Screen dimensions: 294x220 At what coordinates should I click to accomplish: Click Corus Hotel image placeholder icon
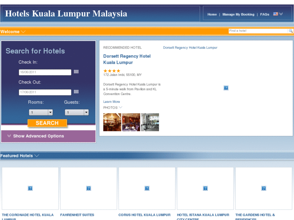point(147,188)
